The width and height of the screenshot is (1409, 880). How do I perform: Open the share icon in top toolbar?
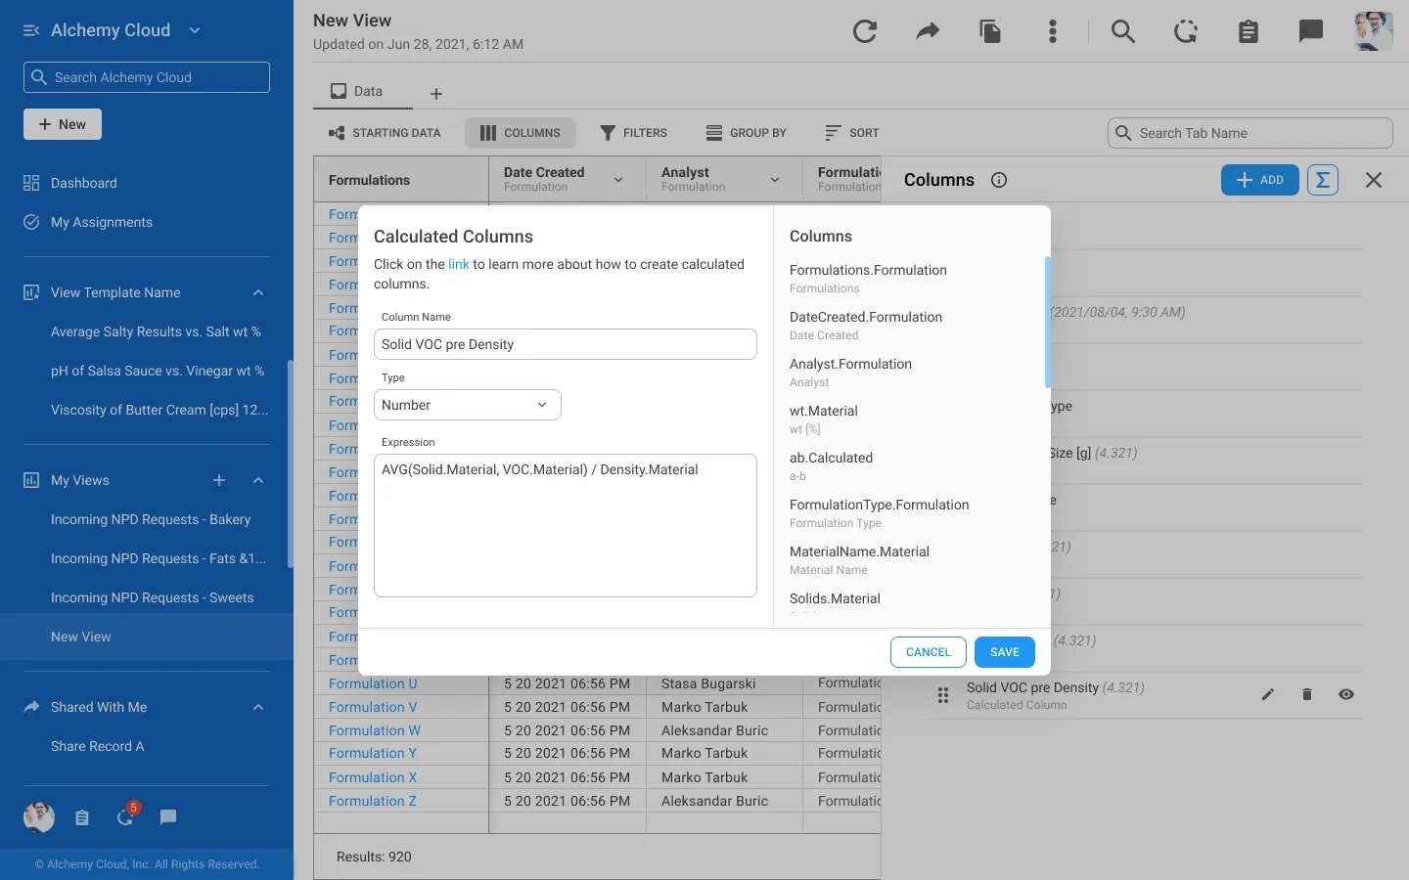pos(928,31)
